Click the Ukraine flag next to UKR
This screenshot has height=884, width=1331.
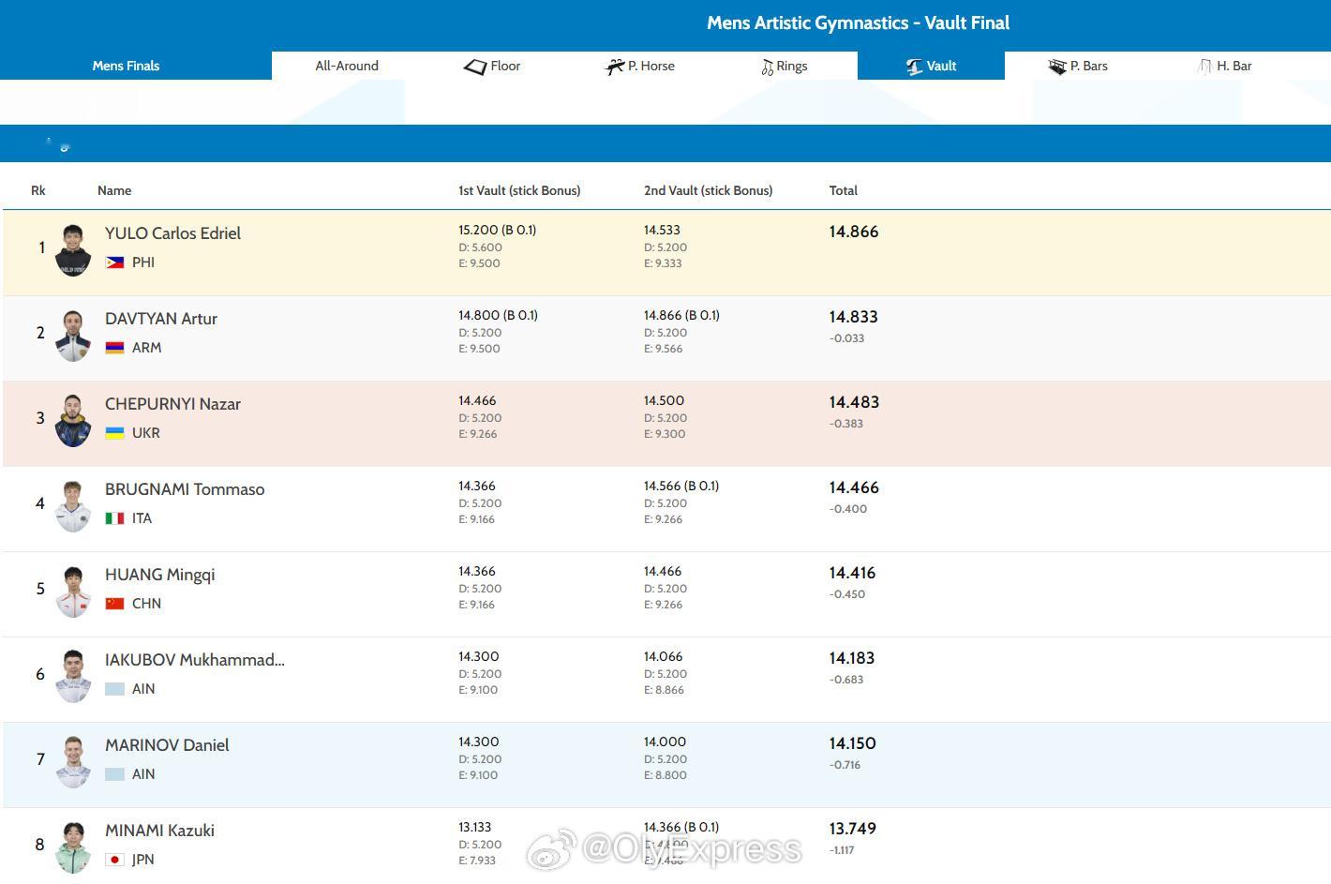(x=114, y=433)
